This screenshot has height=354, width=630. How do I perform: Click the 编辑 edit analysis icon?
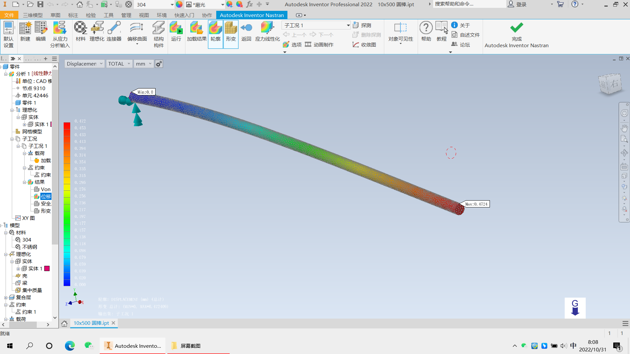pos(41,31)
